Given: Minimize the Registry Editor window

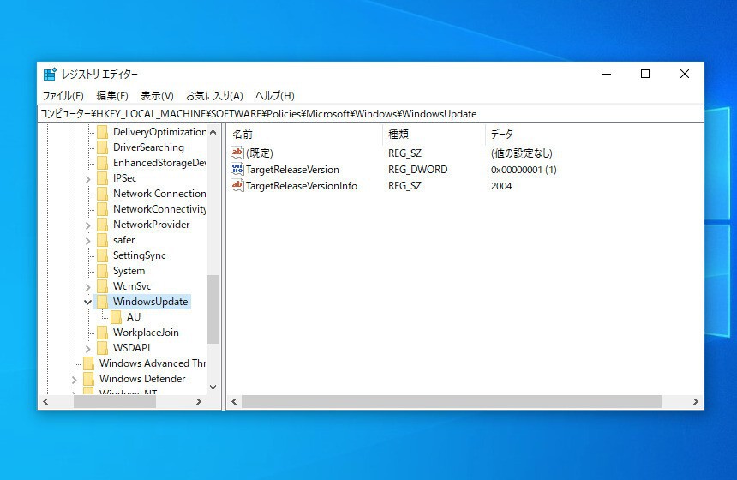Looking at the screenshot, I should click(x=607, y=74).
